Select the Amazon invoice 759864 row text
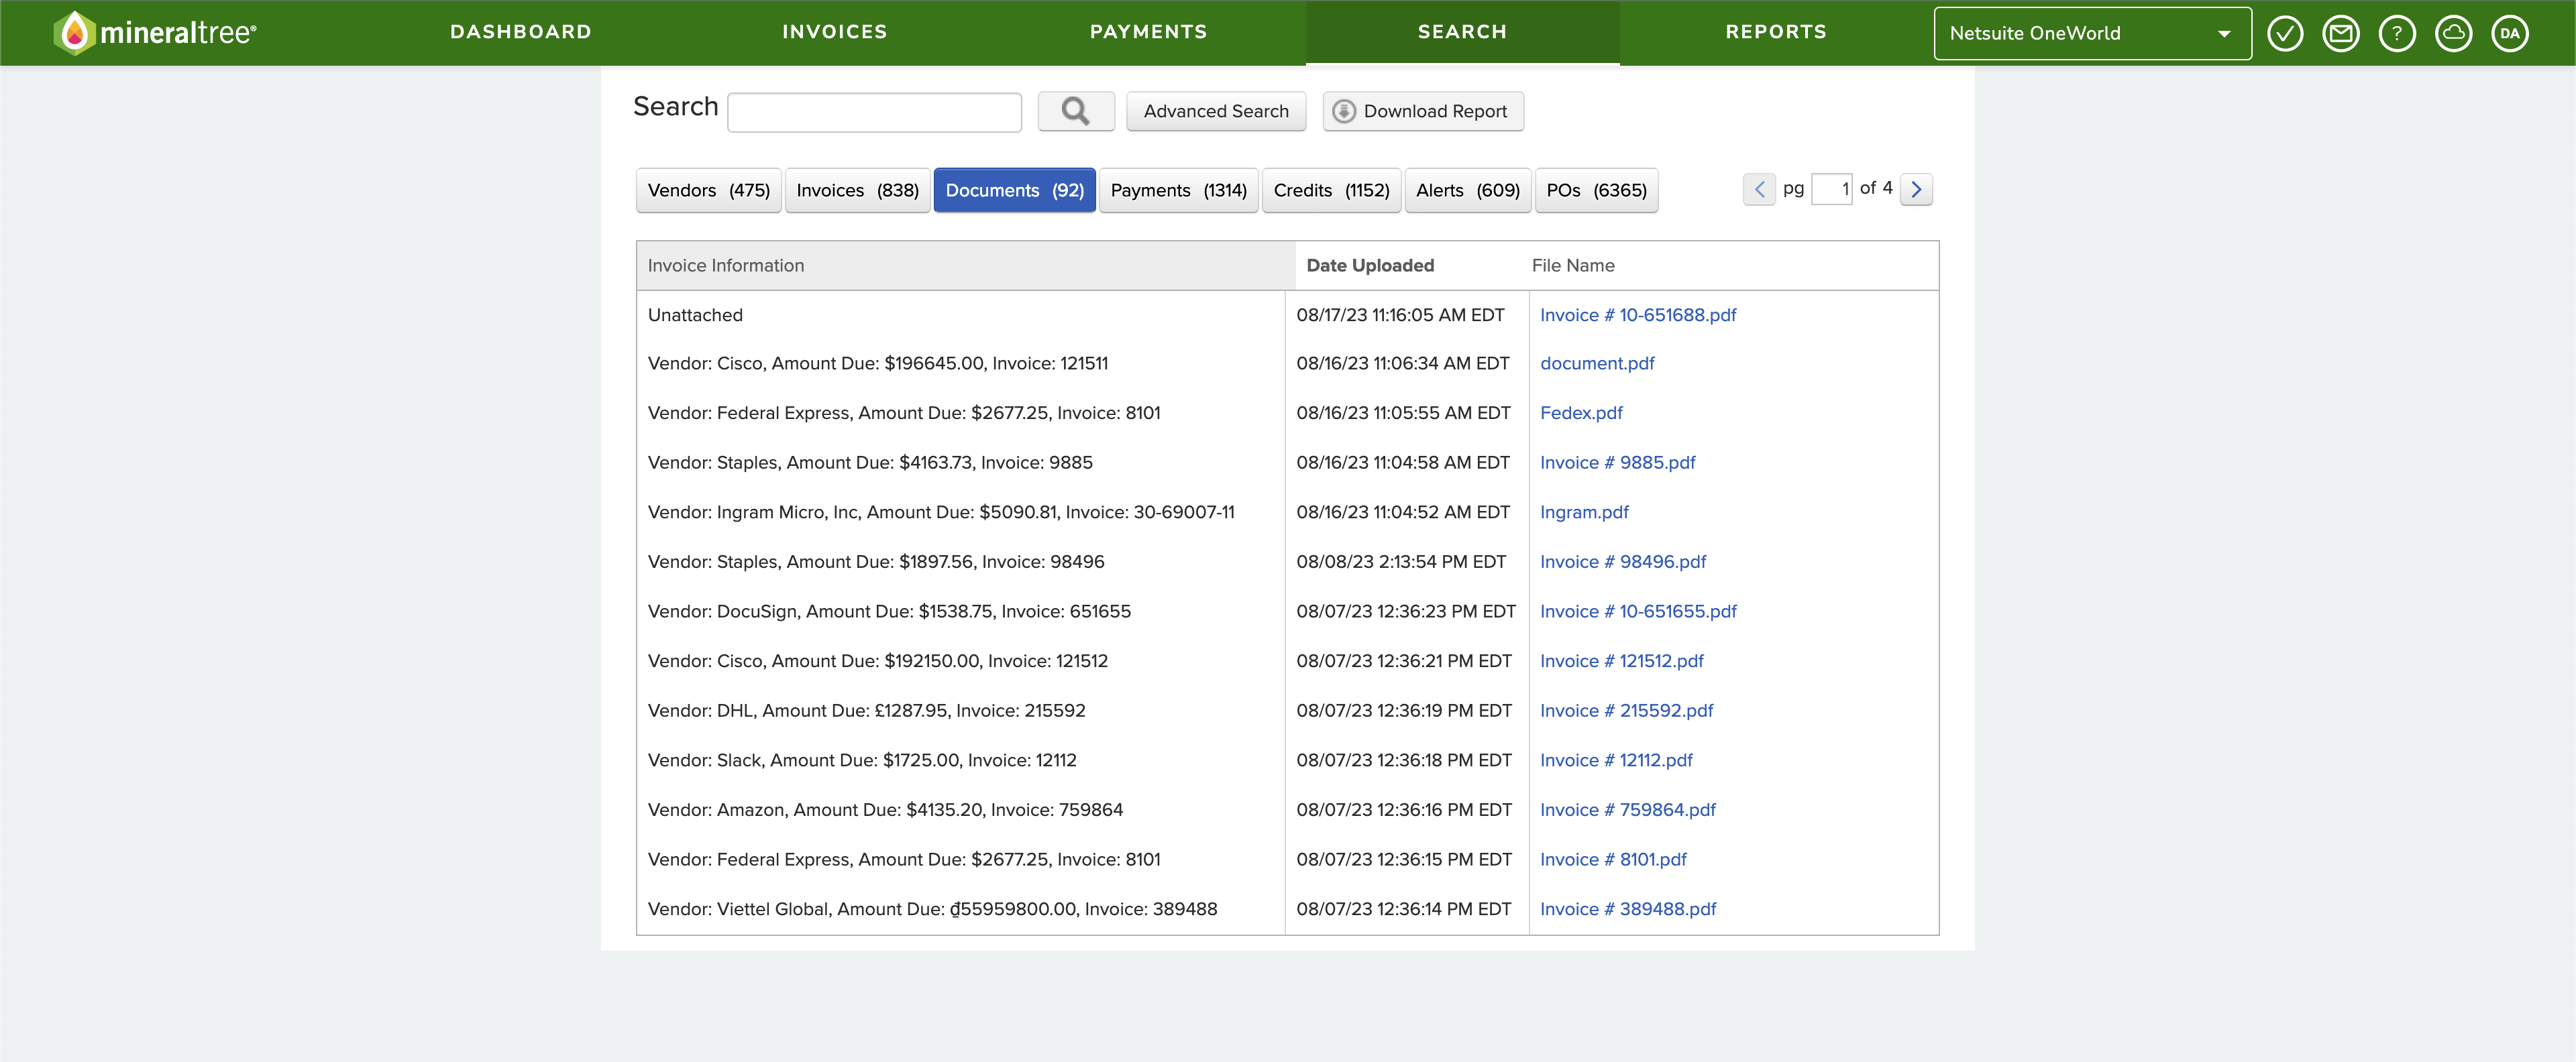 tap(885, 810)
